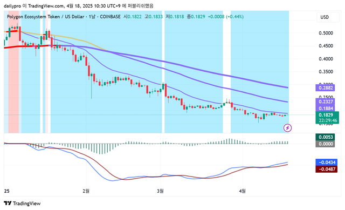Click the purple lightning bolt icon
This screenshot has width=345, height=210.
pos(287,128)
